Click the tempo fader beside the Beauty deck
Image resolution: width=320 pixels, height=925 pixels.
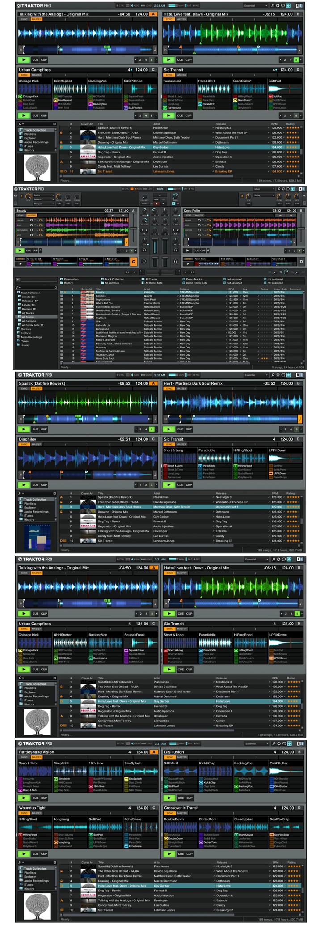pos(134,229)
